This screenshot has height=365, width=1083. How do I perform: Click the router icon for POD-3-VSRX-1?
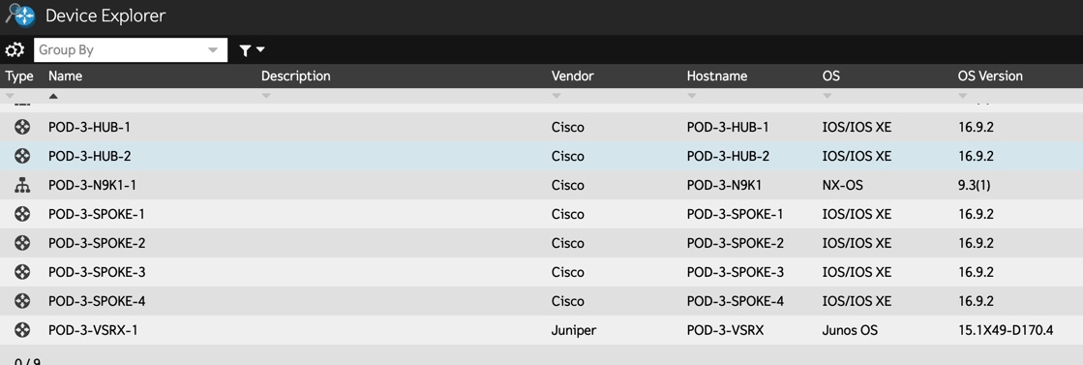coord(22,330)
